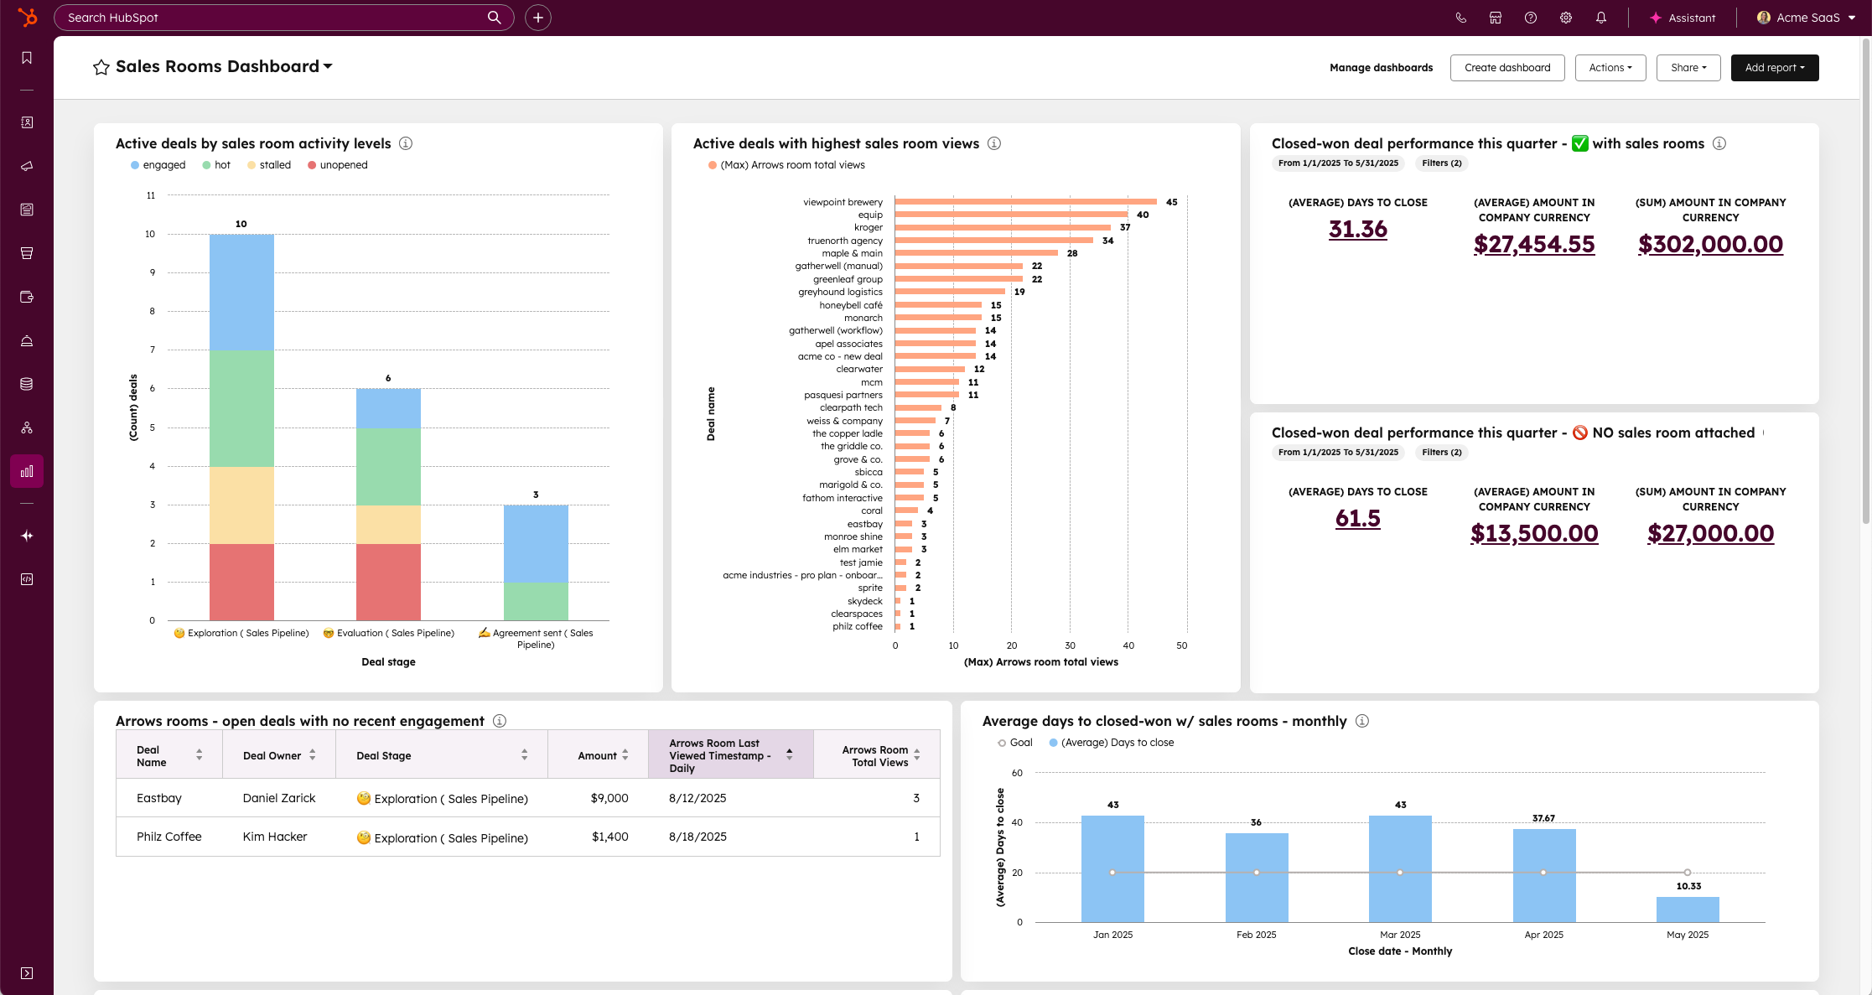Open the Share menu

(x=1688, y=68)
